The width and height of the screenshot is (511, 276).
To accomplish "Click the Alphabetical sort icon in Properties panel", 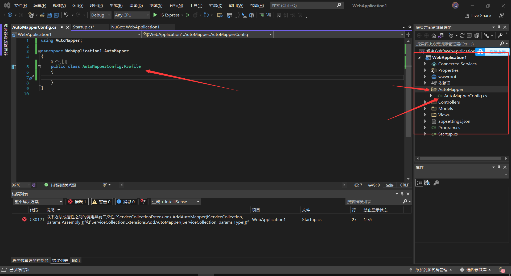I will (427, 183).
